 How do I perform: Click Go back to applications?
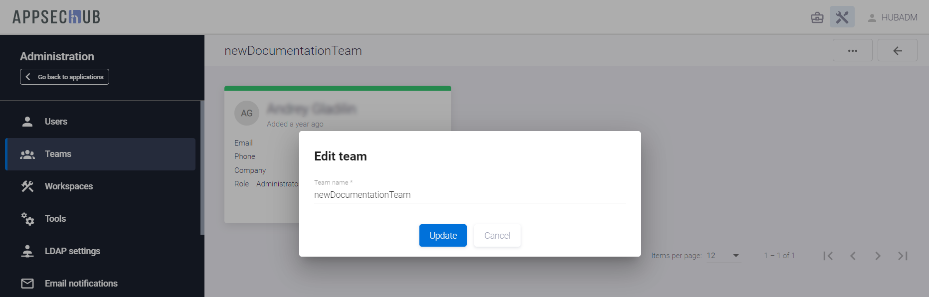65,77
